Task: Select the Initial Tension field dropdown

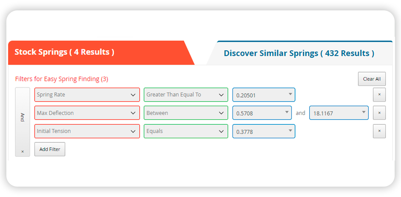Action: pos(87,131)
